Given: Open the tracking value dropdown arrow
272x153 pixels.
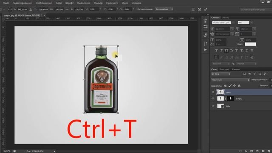Looking at the screenshot, I should [254, 34].
